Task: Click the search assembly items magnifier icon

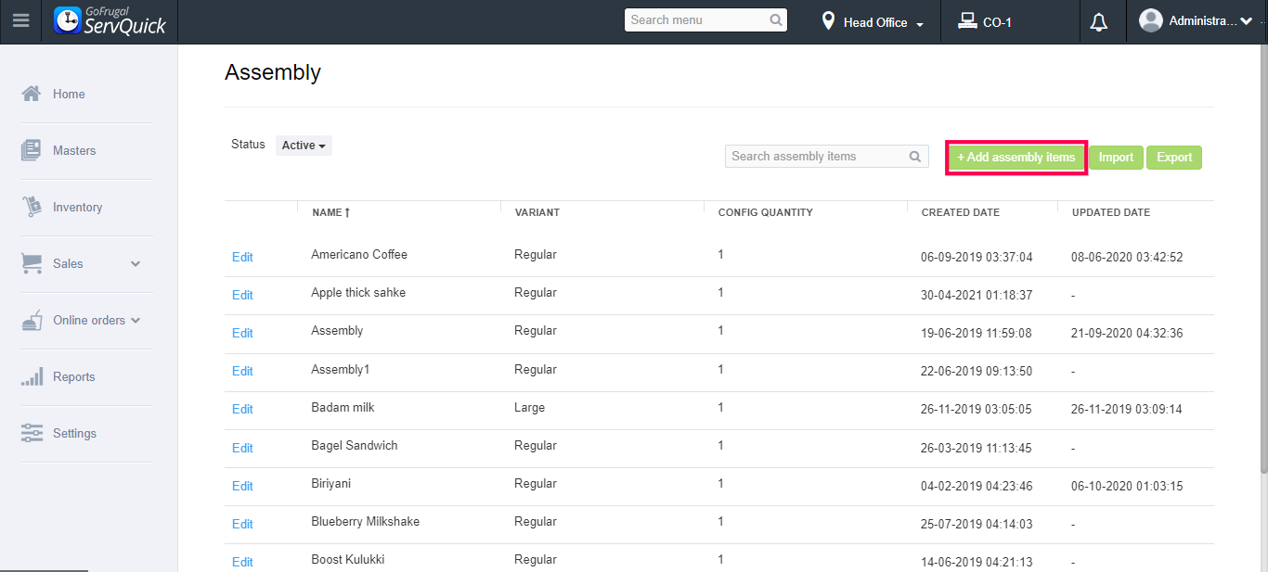Action: pyautogui.click(x=915, y=157)
